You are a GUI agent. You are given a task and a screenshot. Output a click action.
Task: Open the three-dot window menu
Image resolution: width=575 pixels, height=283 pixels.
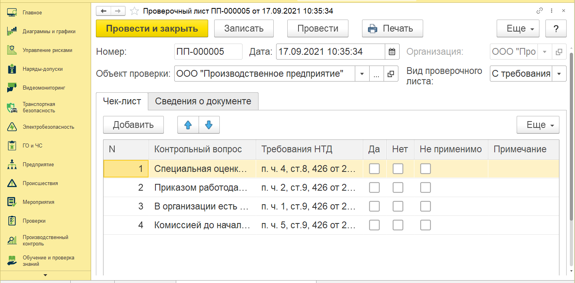[551, 11]
